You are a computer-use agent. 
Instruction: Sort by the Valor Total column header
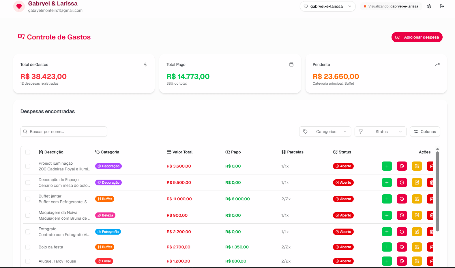pos(180,152)
